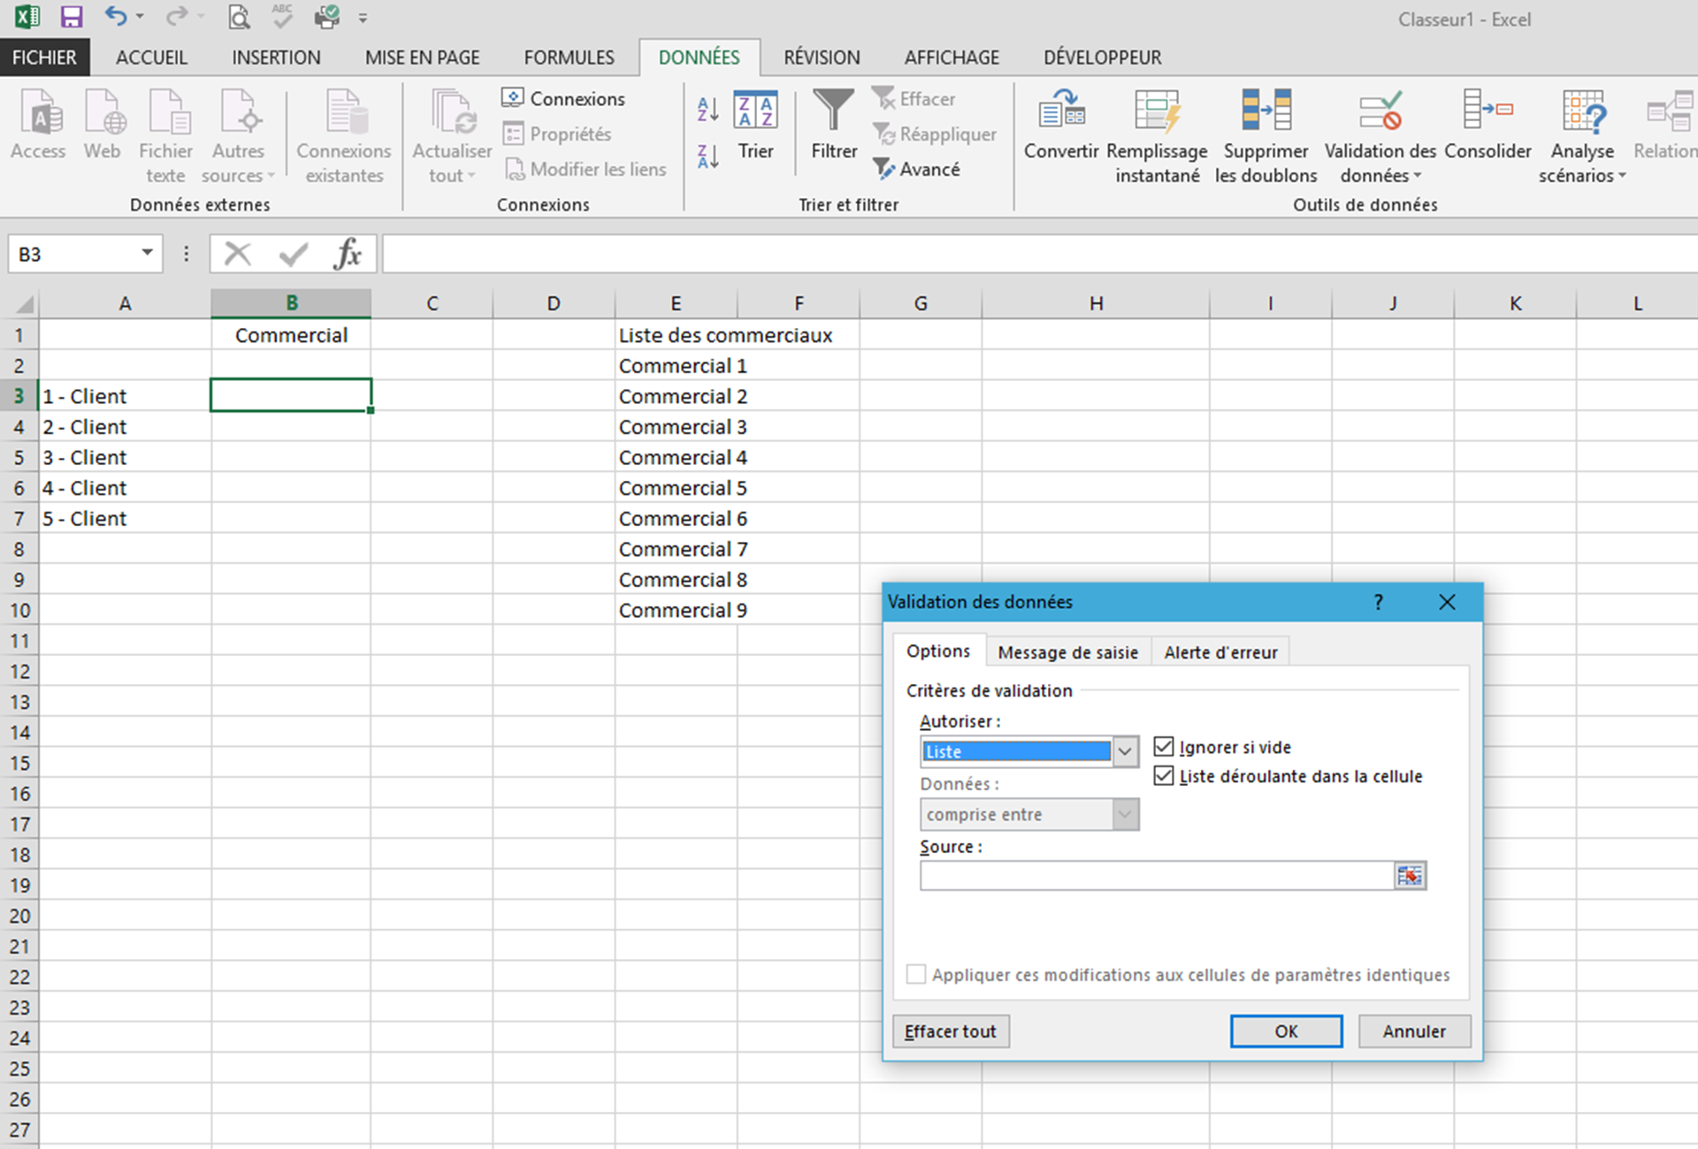
Task: Click the Connexions button in ribbon
Action: coord(563,98)
